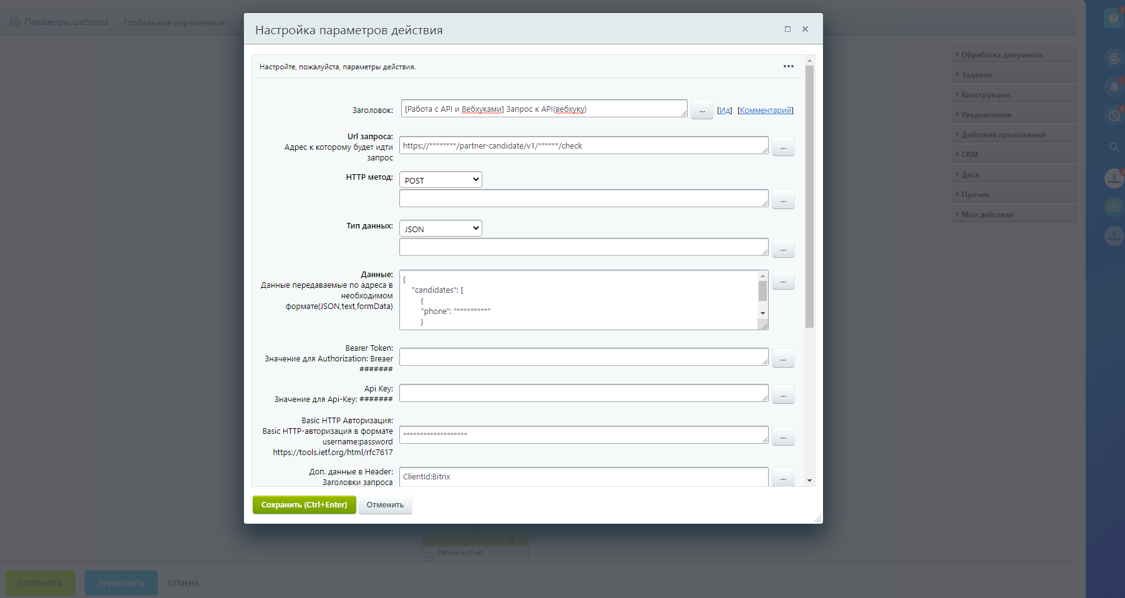1125x598 pixels.
Task: Click the insert-value button beside Basic HTTP Авторизация field
Action: tap(783, 436)
